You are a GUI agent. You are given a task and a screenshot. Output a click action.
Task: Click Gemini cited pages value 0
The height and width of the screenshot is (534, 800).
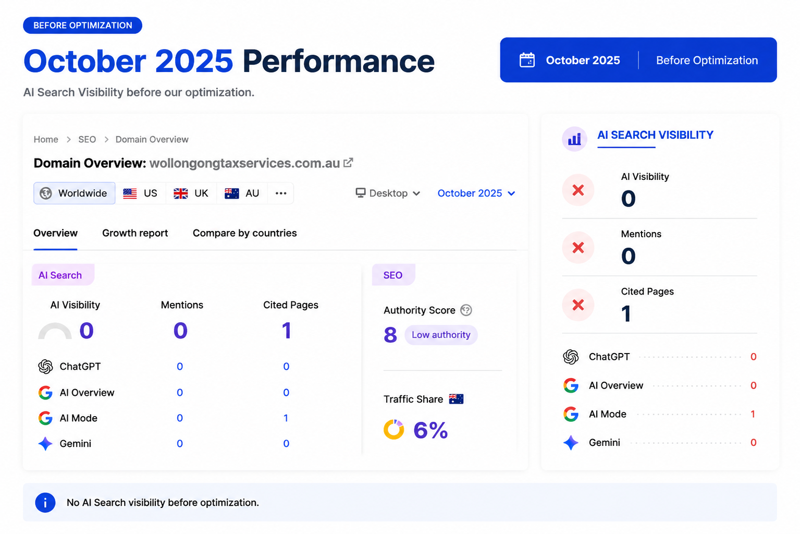coord(286,444)
